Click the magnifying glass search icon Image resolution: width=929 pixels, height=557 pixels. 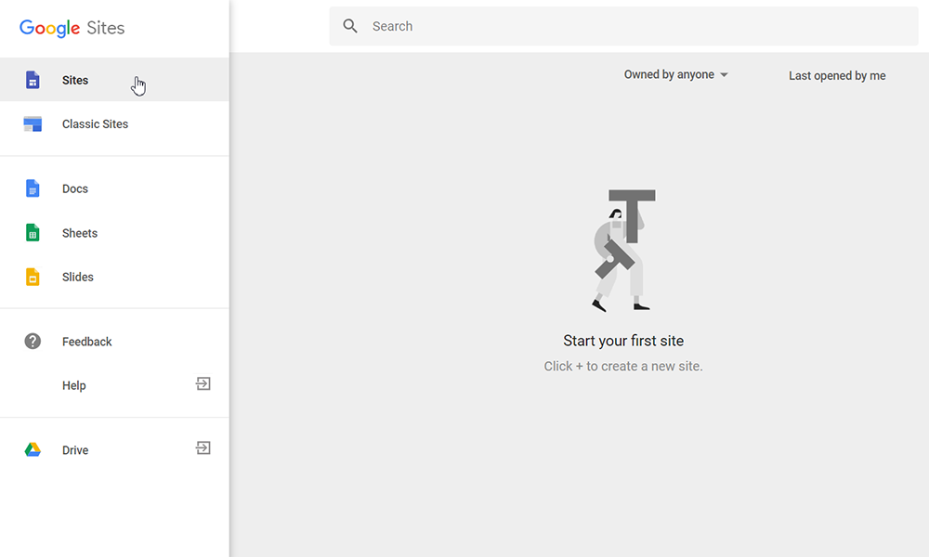[350, 26]
